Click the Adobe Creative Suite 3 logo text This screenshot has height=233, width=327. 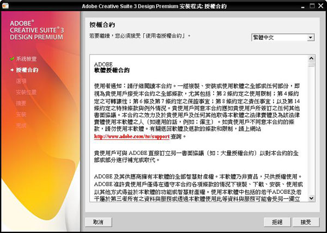tap(37, 30)
